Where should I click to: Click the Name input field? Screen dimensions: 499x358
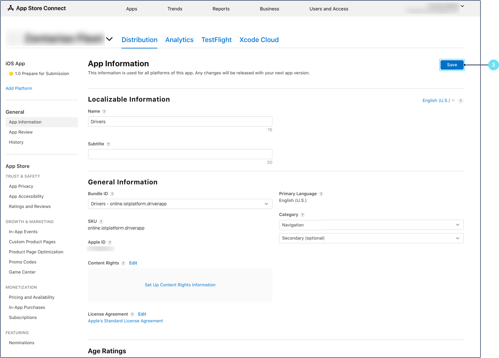[x=180, y=121]
